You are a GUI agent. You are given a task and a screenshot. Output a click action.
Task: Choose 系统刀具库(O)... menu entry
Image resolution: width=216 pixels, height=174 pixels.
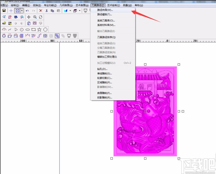tap(113, 20)
